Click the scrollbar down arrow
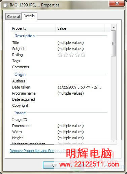The image size is (127, 174). pos(114,141)
